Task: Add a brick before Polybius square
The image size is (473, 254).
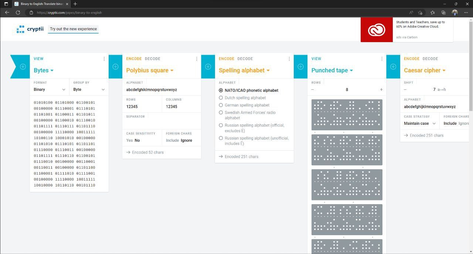Action: 115,67
